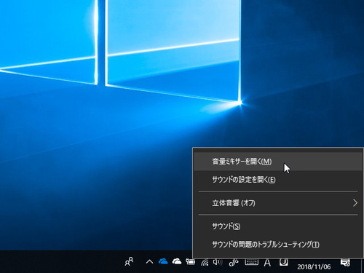The height and width of the screenshot is (273, 364).
Task: Open the touch keyboard tray icon
Action: tap(251, 261)
